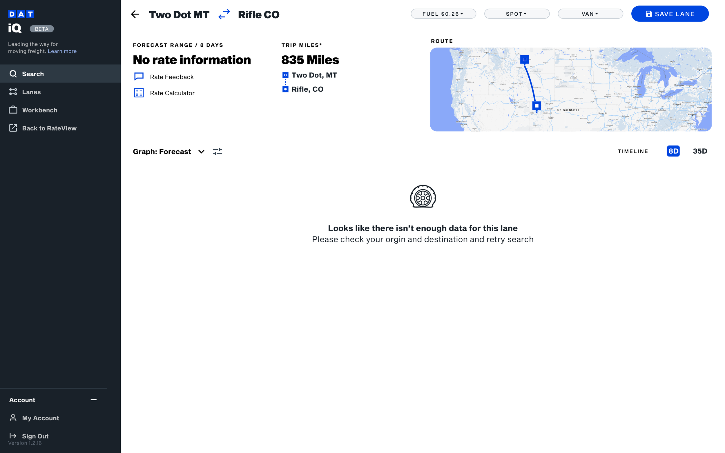Click the Back to RateView icon

[13, 128]
